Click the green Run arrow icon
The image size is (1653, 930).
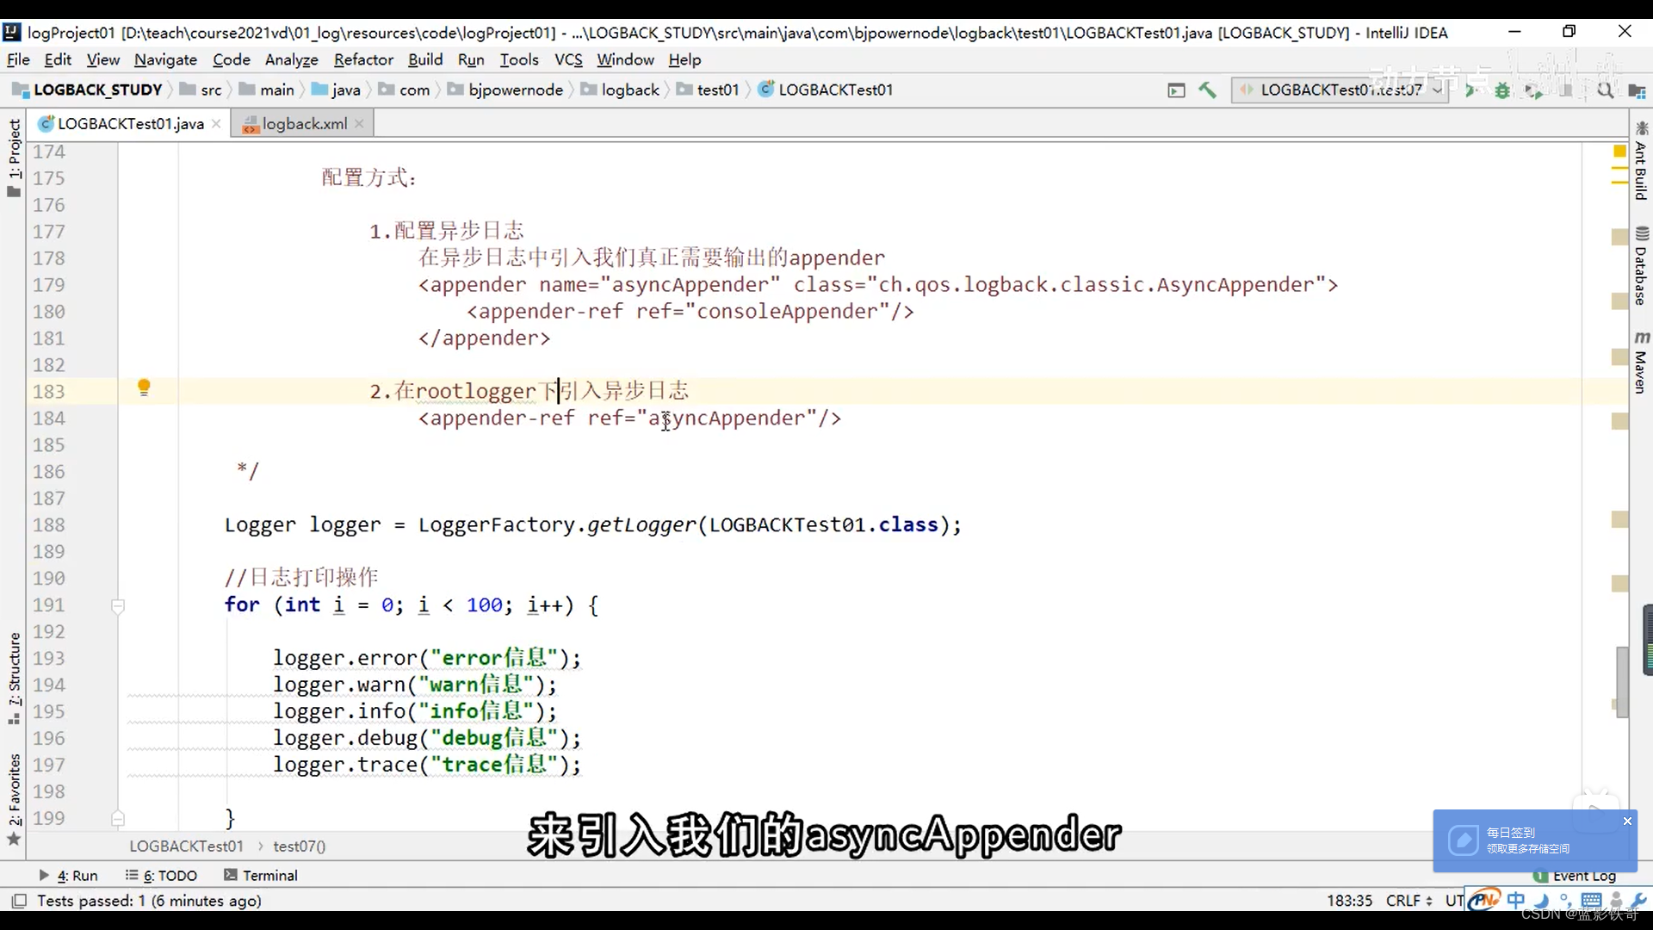tap(1470, 90)
